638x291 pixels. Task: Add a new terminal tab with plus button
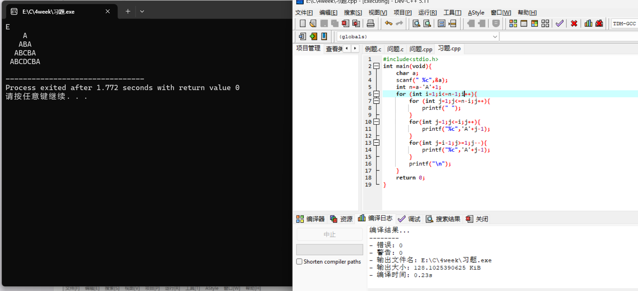[128, 11]
